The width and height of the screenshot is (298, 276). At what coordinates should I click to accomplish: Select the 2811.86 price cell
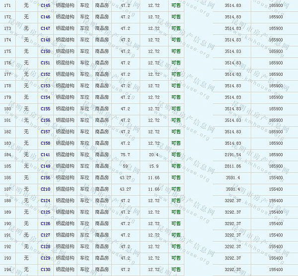tap(232, 166)
